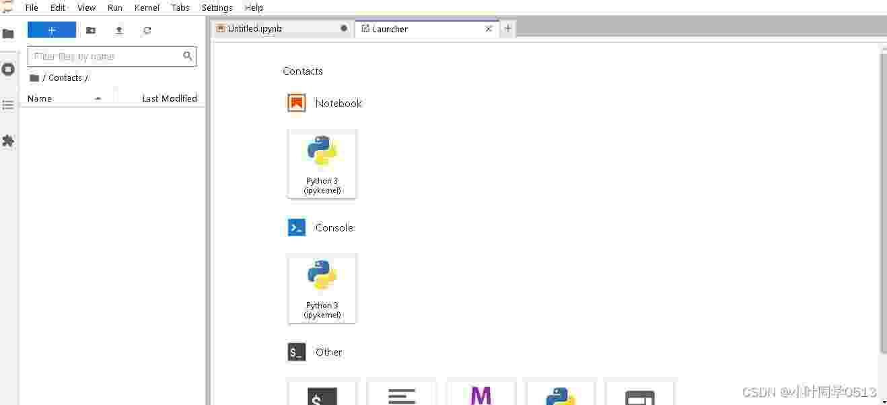
Task: Switch to the Untitled.ipynb tab
Action: [x=282, y=28]
